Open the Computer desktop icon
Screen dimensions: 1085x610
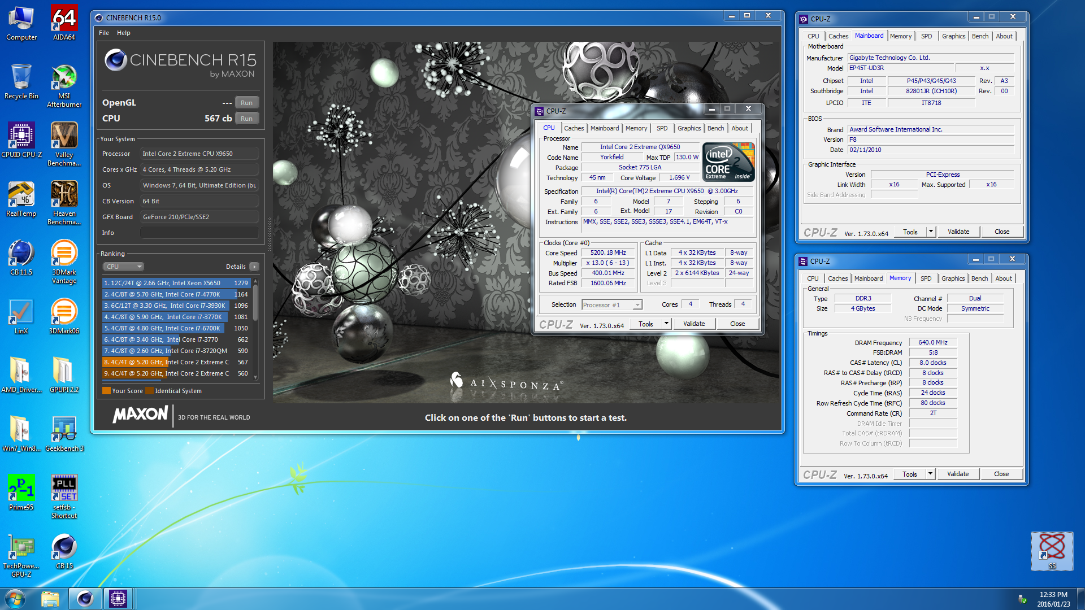pyautogui.click(x=21, y=23)
